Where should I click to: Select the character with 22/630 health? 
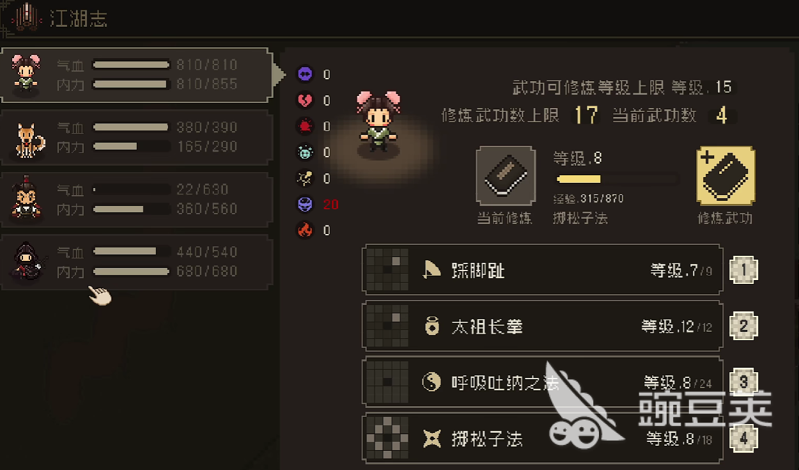pyautogui.click(x=137, y=200)
